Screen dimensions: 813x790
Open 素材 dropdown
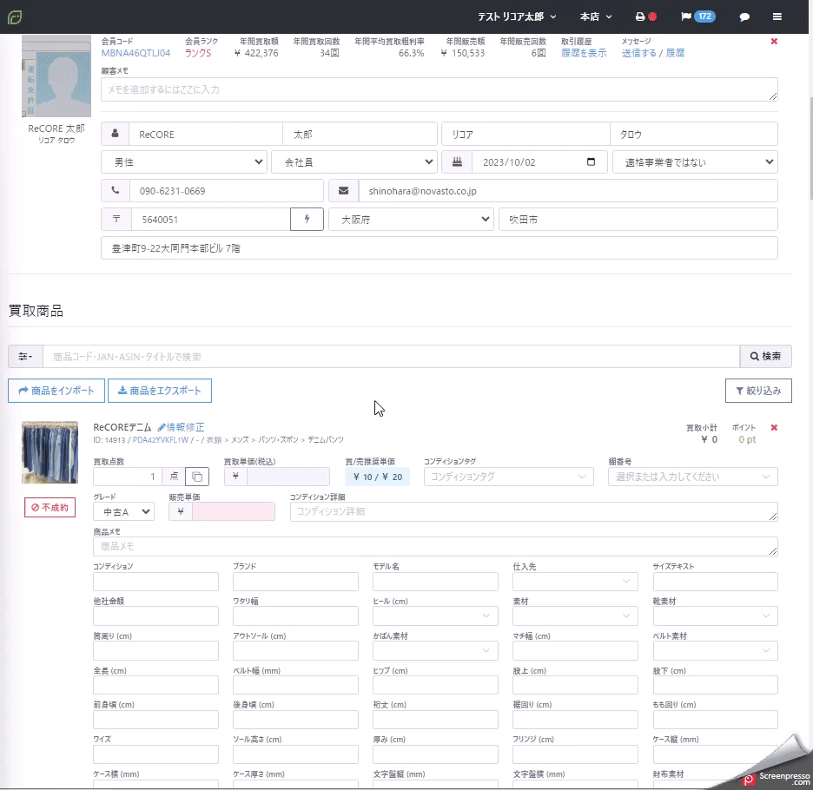pyautogui.click(x=575, y=616)
